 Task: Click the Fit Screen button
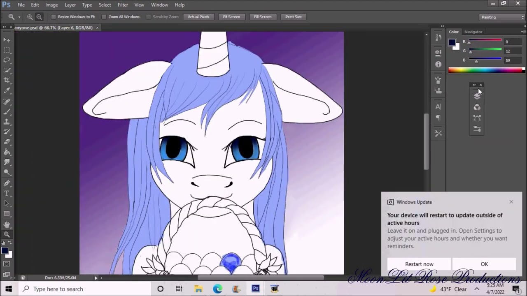click(231, 17)
